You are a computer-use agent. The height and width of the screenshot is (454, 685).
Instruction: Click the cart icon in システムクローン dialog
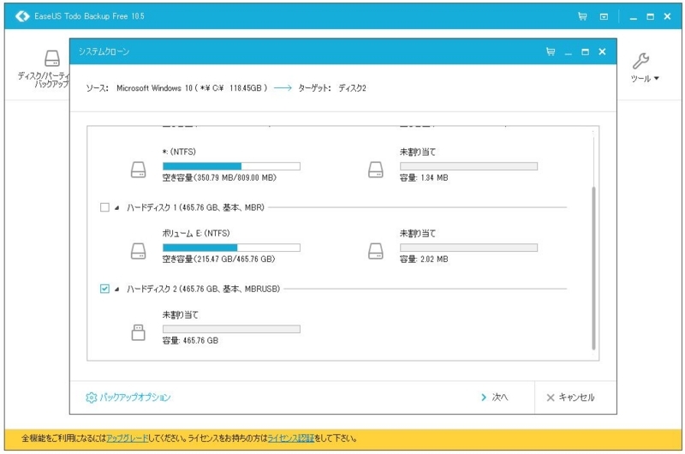pos(551,51)
